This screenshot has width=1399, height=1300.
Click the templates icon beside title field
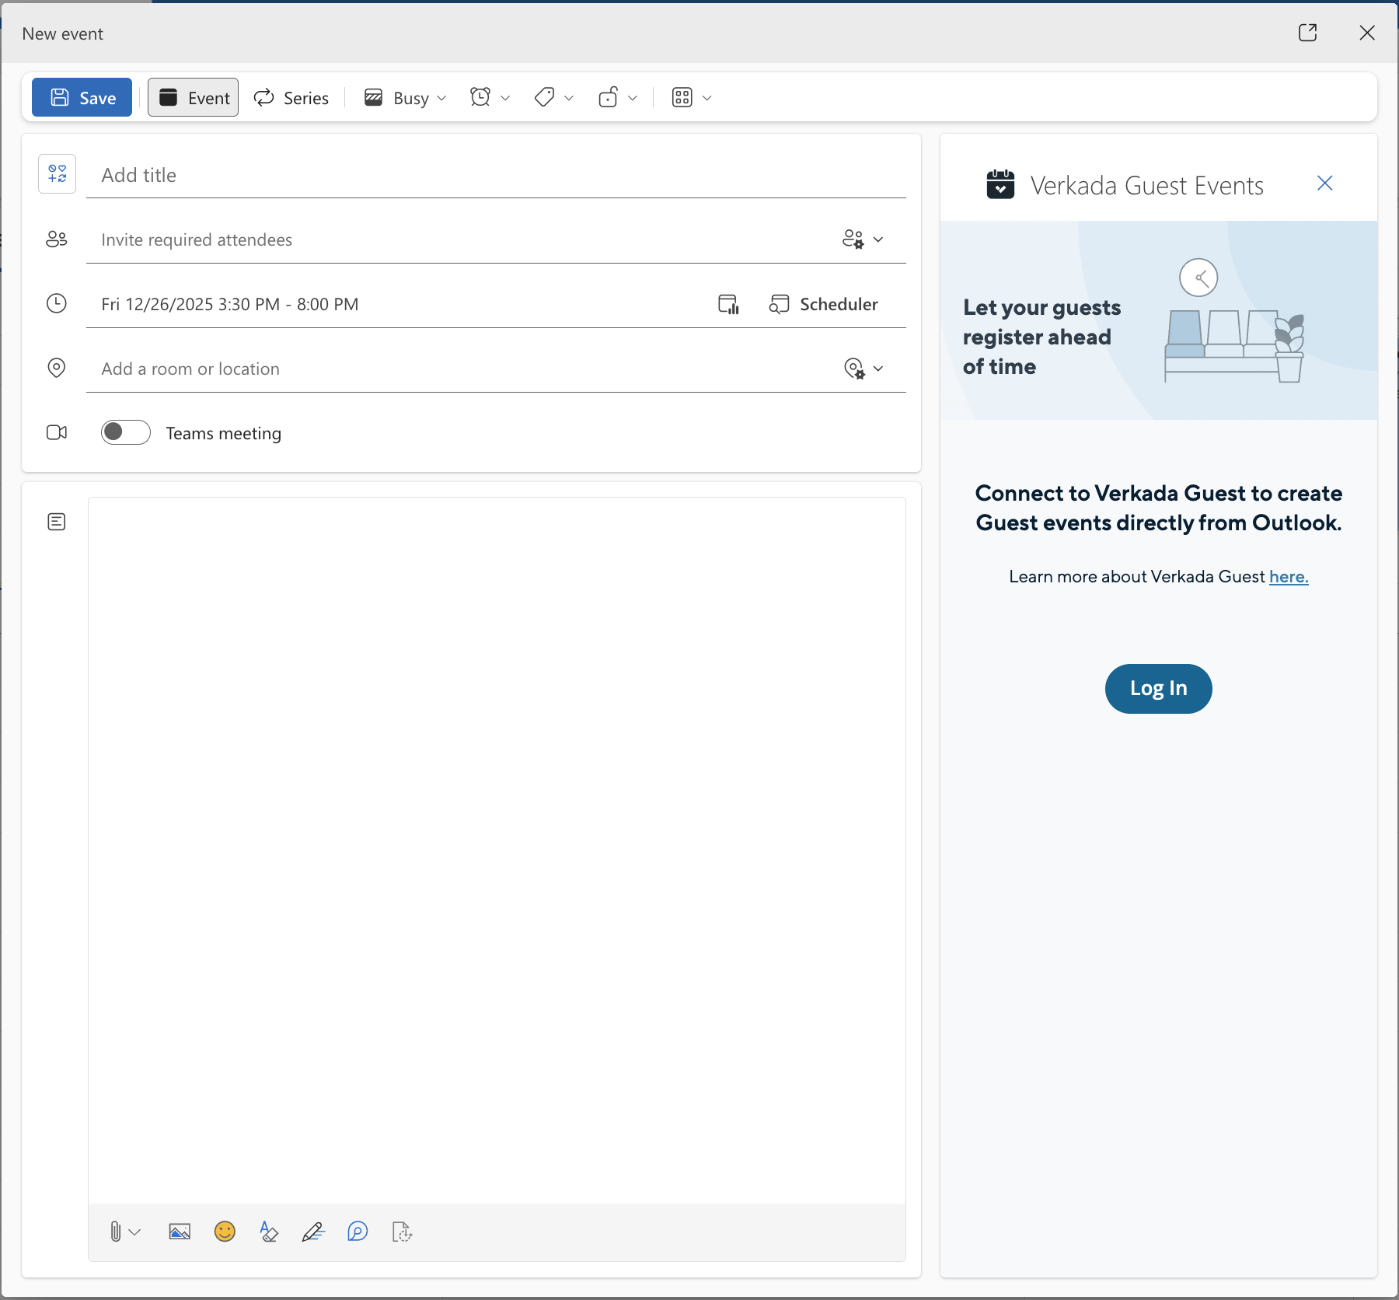pos(58,173)
